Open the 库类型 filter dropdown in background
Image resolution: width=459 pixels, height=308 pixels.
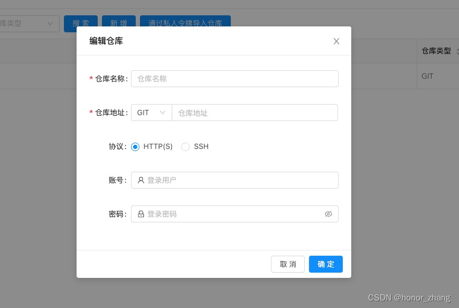[29, 24]
